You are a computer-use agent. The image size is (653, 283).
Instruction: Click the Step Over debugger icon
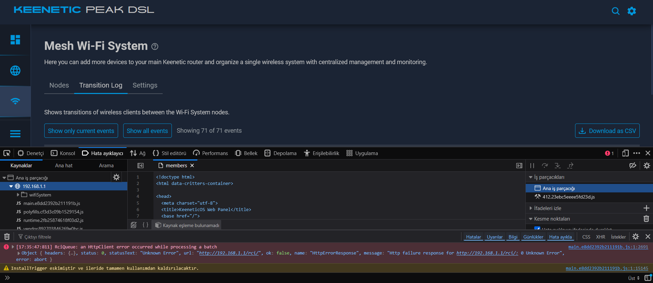click(545, 166)
